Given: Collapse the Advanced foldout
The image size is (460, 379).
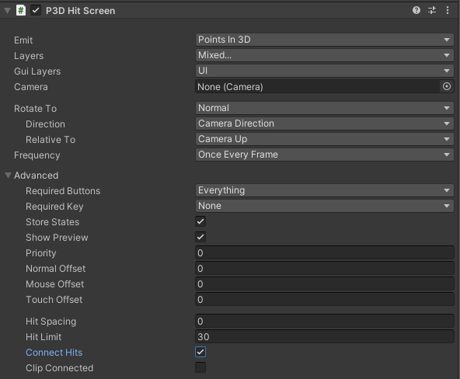Looking at the screenshot, I should tap(8, 176).
